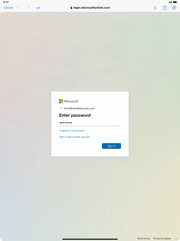Tap the padlock icon beside the URL

(71, 8)
